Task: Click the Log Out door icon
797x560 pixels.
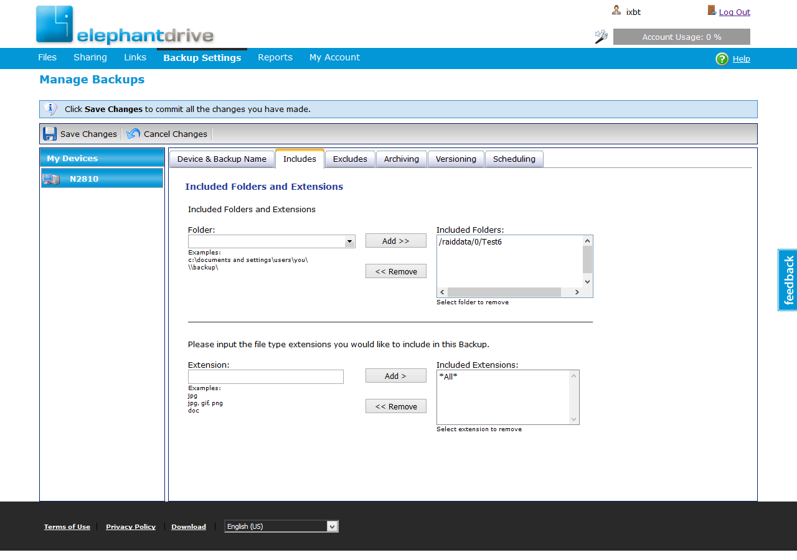Action: point(712,10)
